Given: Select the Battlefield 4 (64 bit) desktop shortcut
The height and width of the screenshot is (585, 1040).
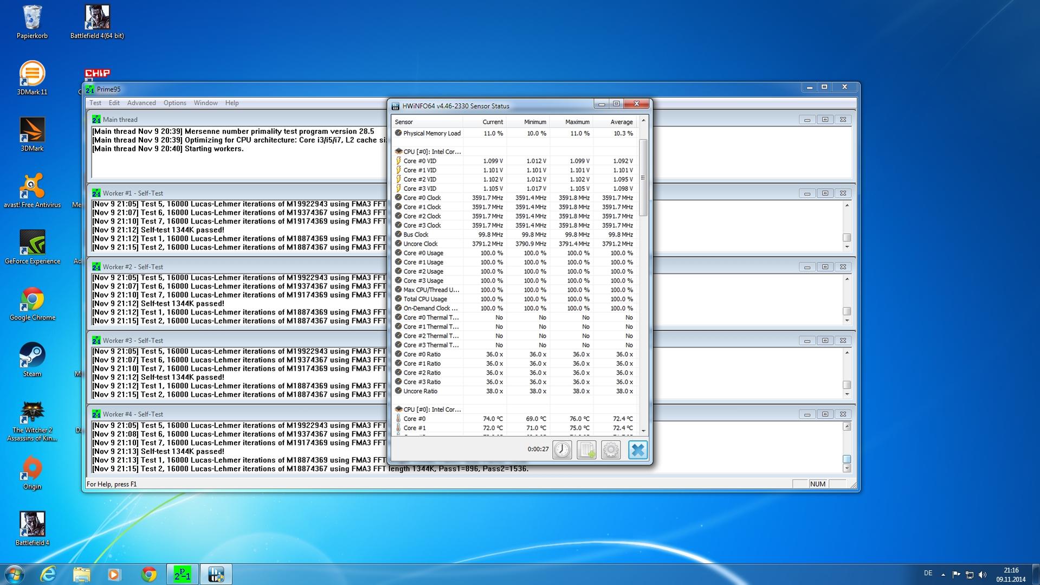Looking at the screenshot, I should [x=98, y=22].
